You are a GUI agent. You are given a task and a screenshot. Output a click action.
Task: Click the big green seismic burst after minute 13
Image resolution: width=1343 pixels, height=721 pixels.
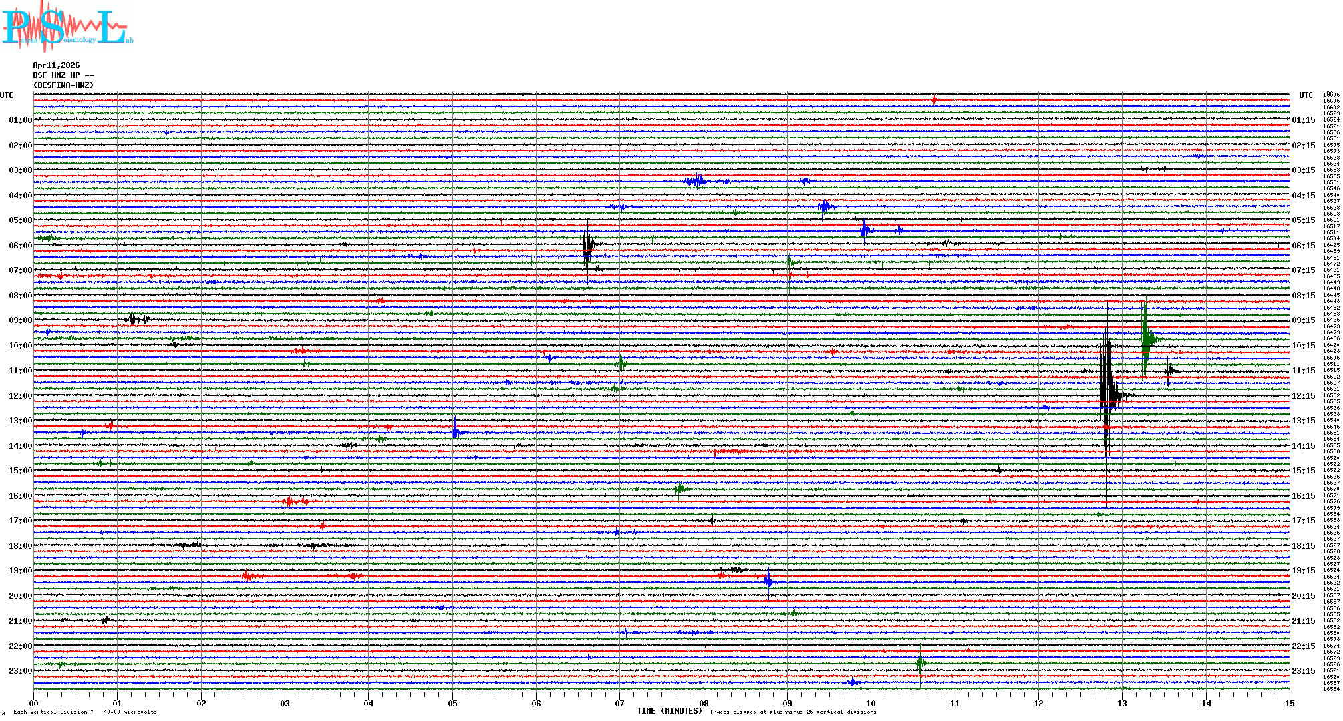click(1145, 337)
